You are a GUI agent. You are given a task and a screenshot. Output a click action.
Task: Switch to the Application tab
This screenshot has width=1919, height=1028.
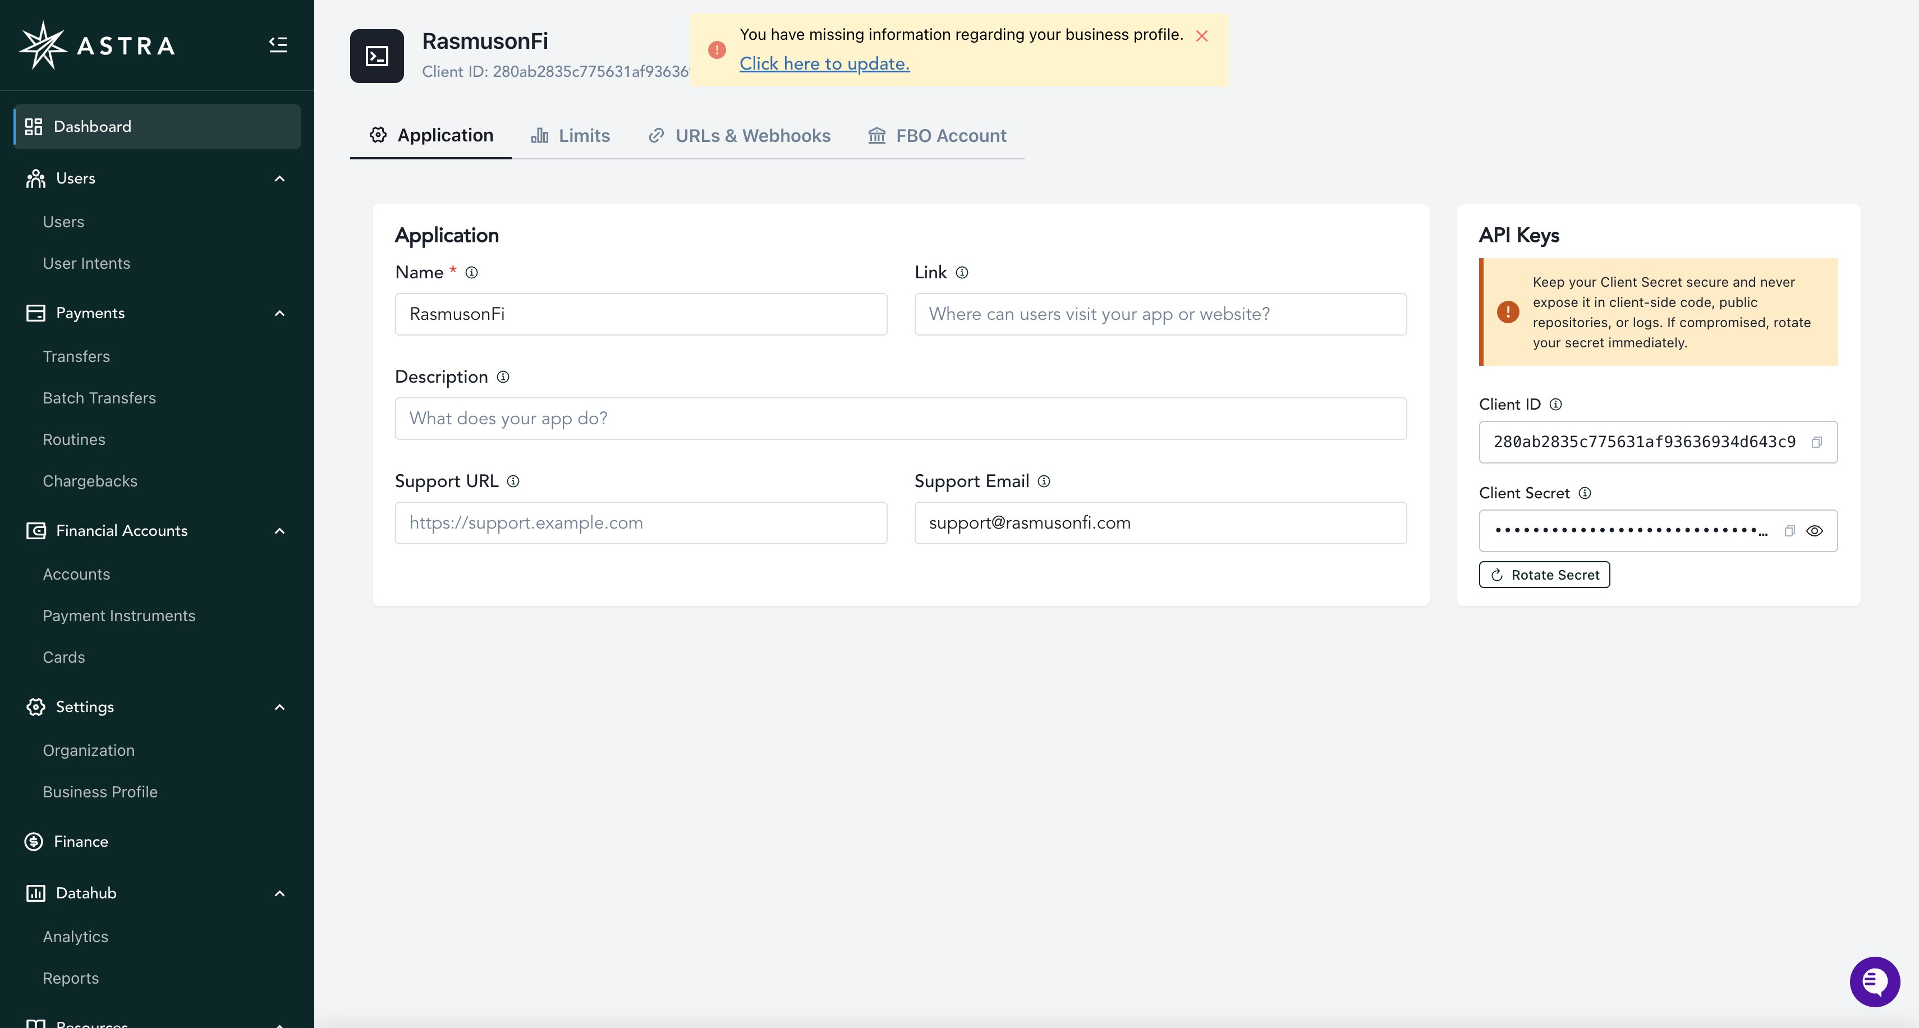pos(430,135)
